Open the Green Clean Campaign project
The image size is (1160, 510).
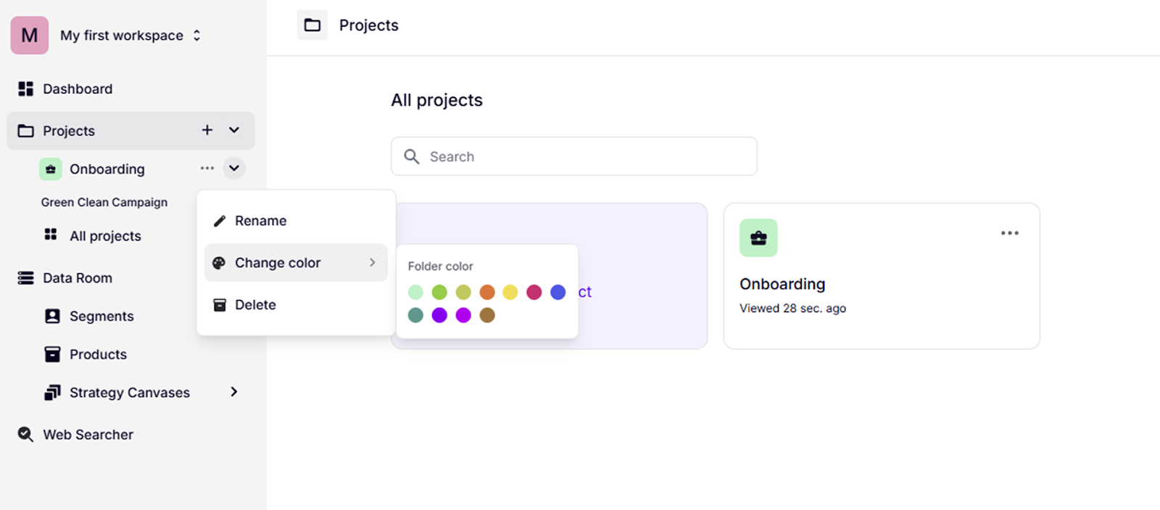(104, 202)
